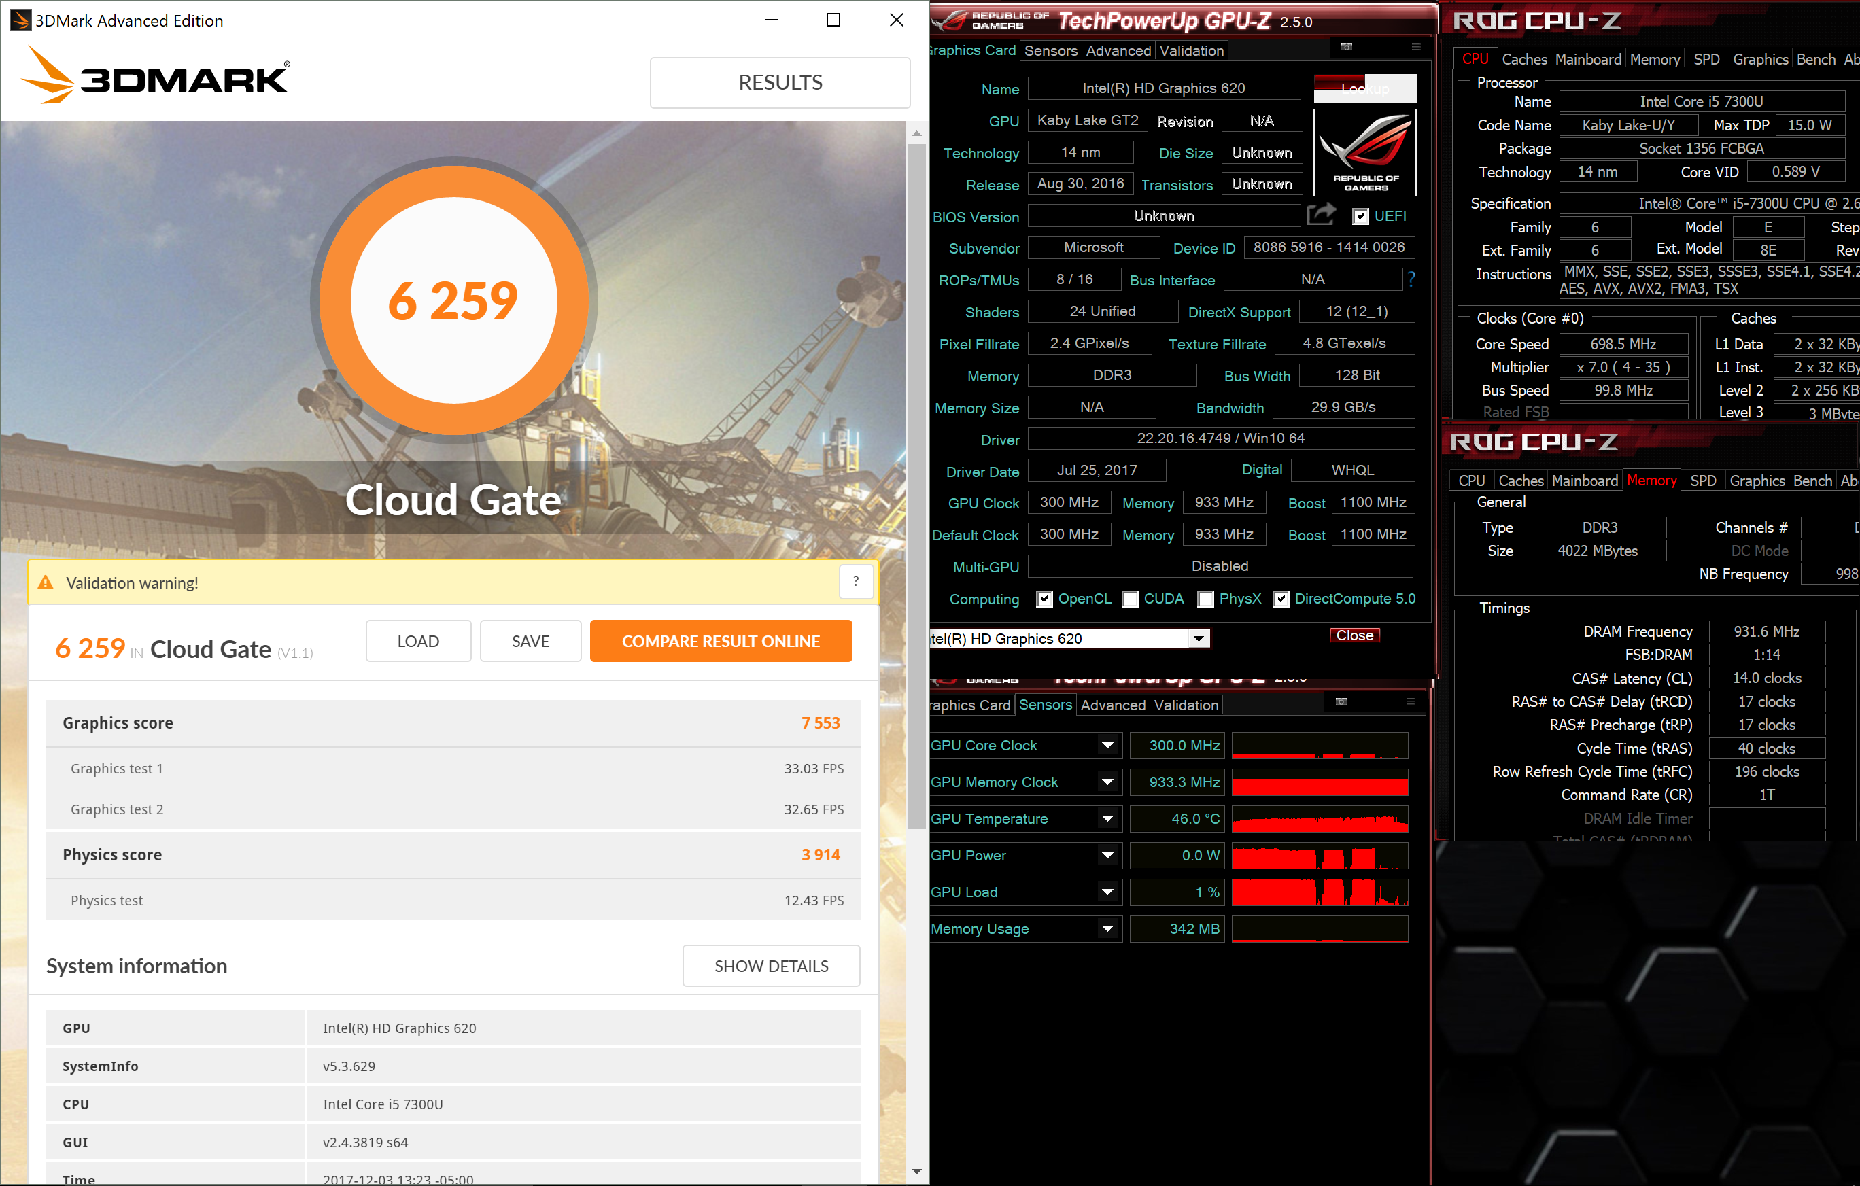1860x1186 pixels.
Task: Click the Graphics score row
Action: click(453, 722)
